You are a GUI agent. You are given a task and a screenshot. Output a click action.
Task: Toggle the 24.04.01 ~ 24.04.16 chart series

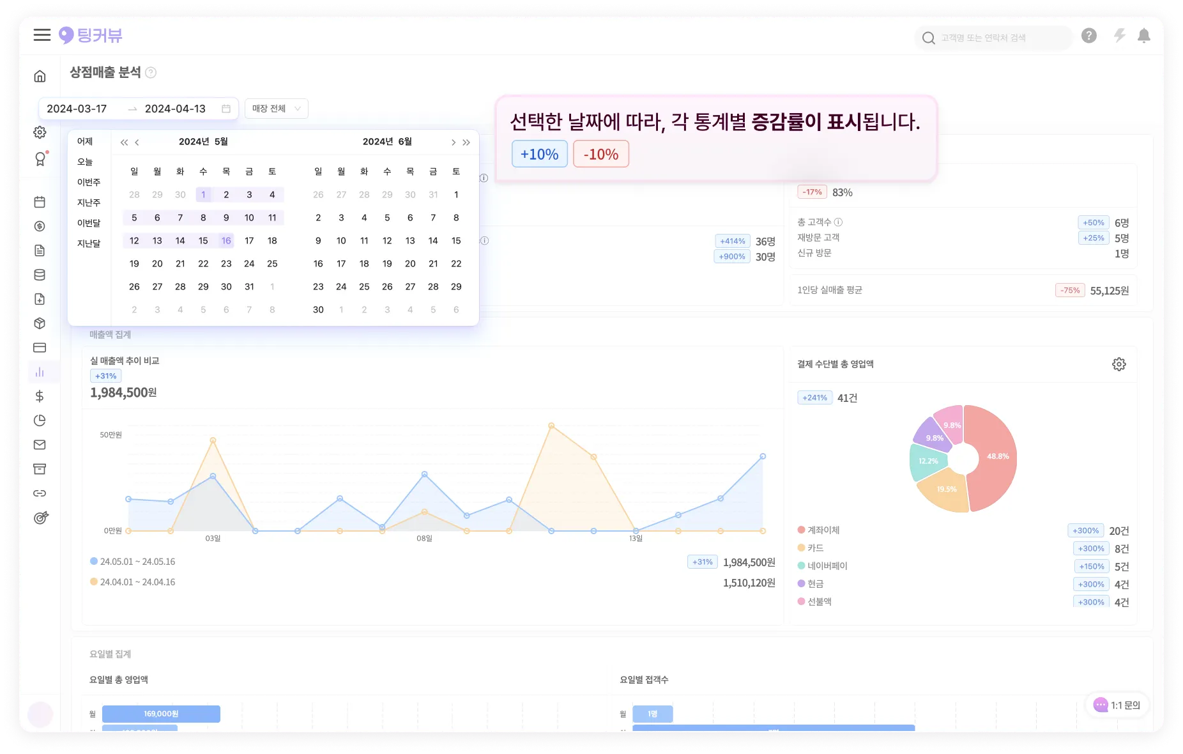click(133, 582)
